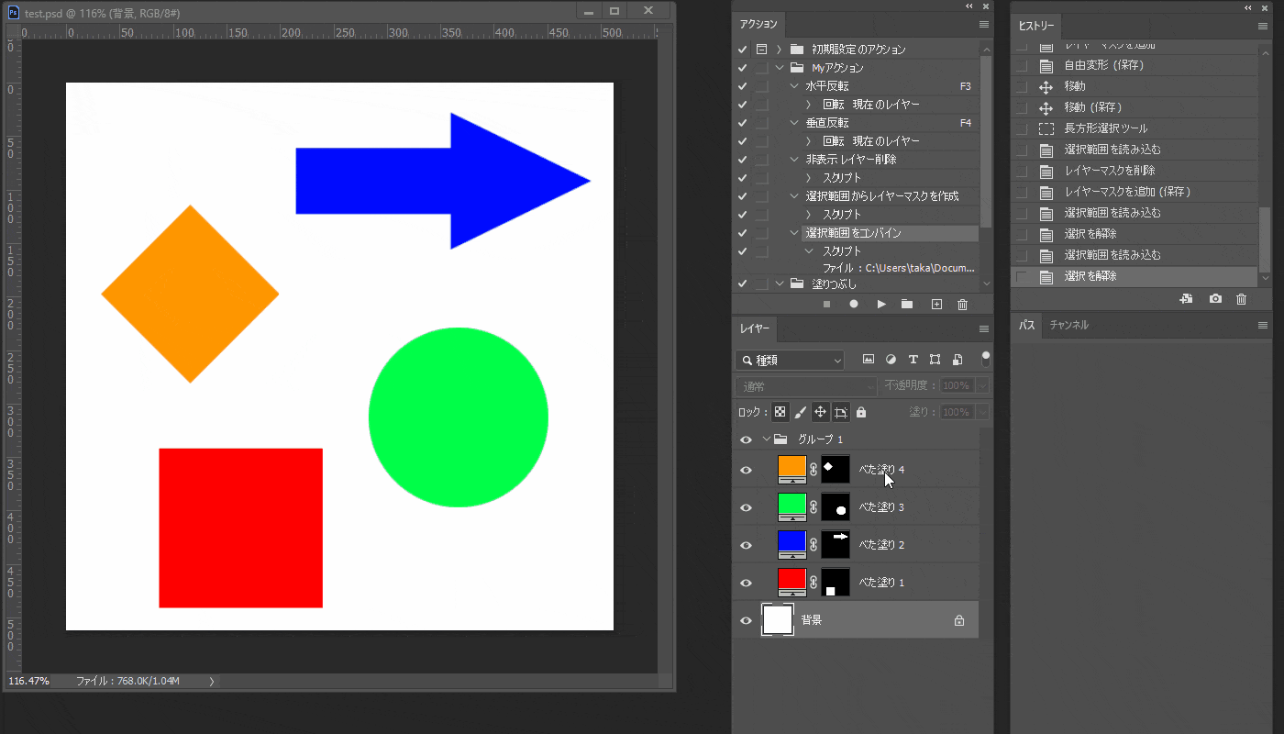The width and height of the screenshot is (1284, 734).
Task: Hide the グループ 1 group
Action: (746, 439)
